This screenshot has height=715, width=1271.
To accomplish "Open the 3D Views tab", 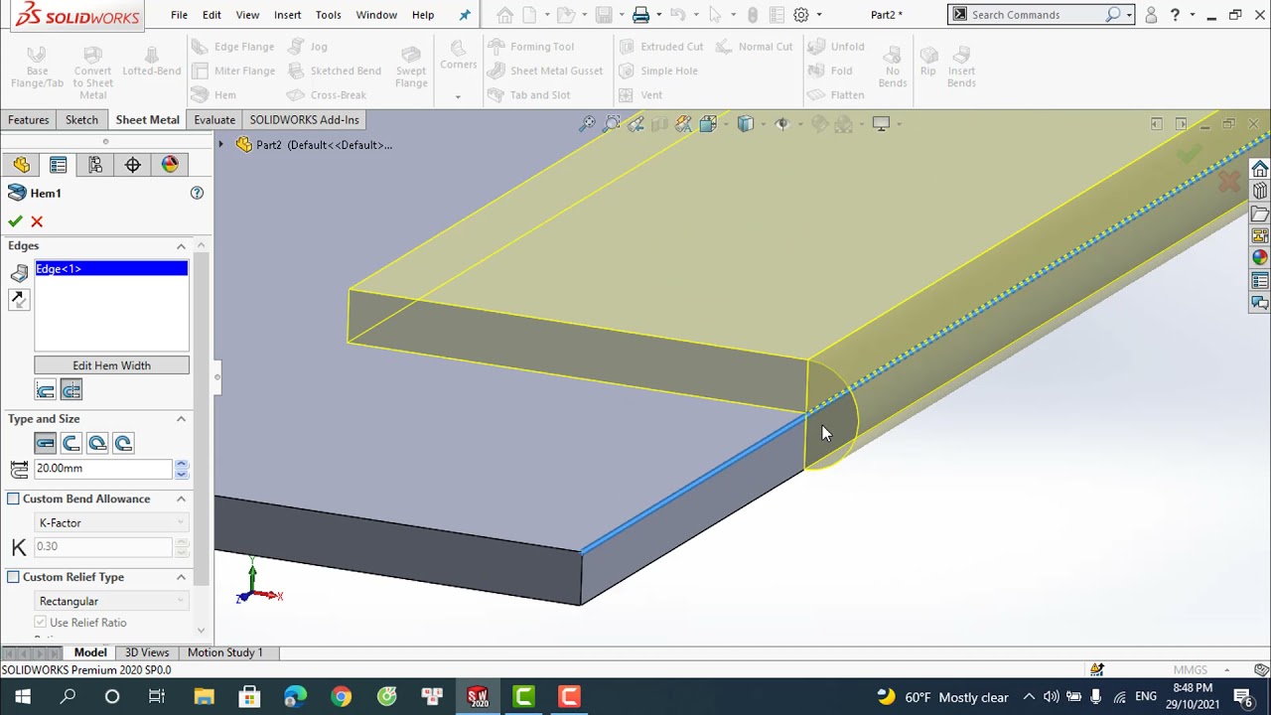I will coord(147,652).
